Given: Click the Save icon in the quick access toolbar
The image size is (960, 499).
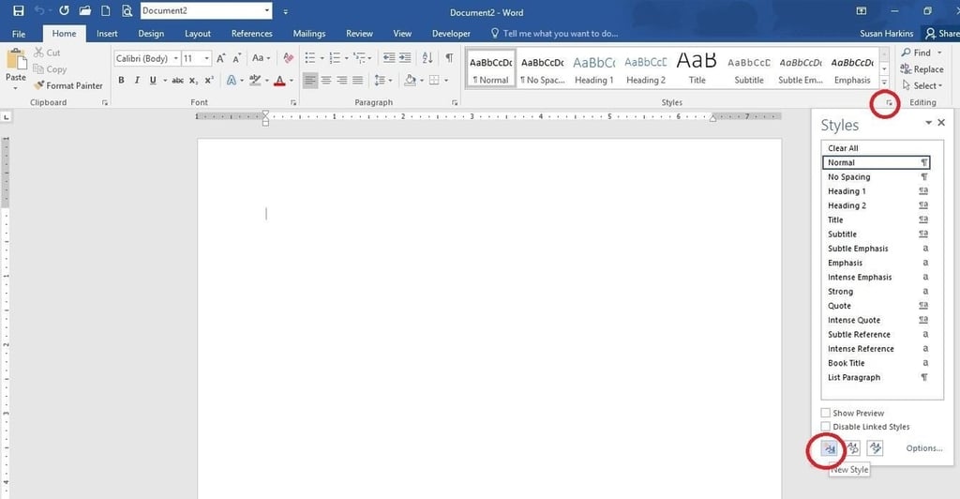Looking at the screenshot, I should tap(19, 11).
